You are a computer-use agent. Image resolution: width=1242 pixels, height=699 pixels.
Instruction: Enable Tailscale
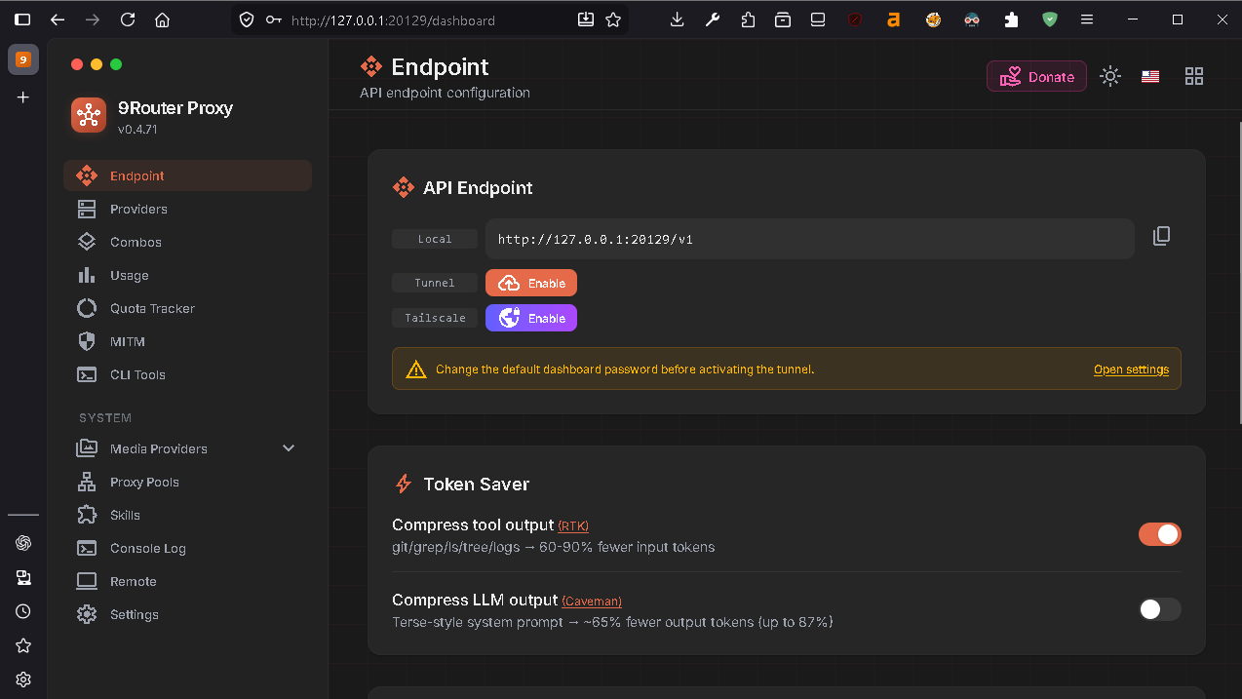click(x=531, y=318)
